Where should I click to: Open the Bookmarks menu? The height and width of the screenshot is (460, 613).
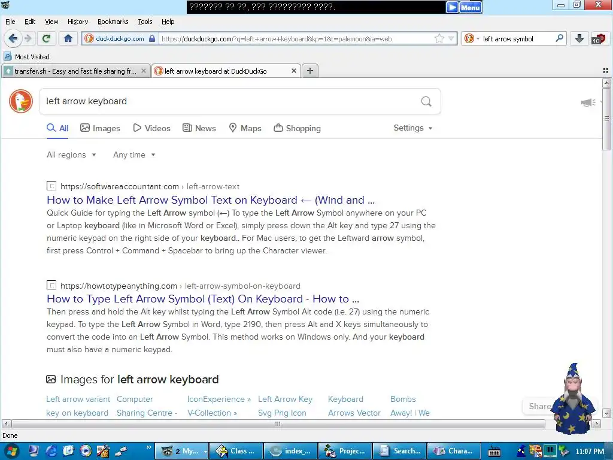pos(113,22)
